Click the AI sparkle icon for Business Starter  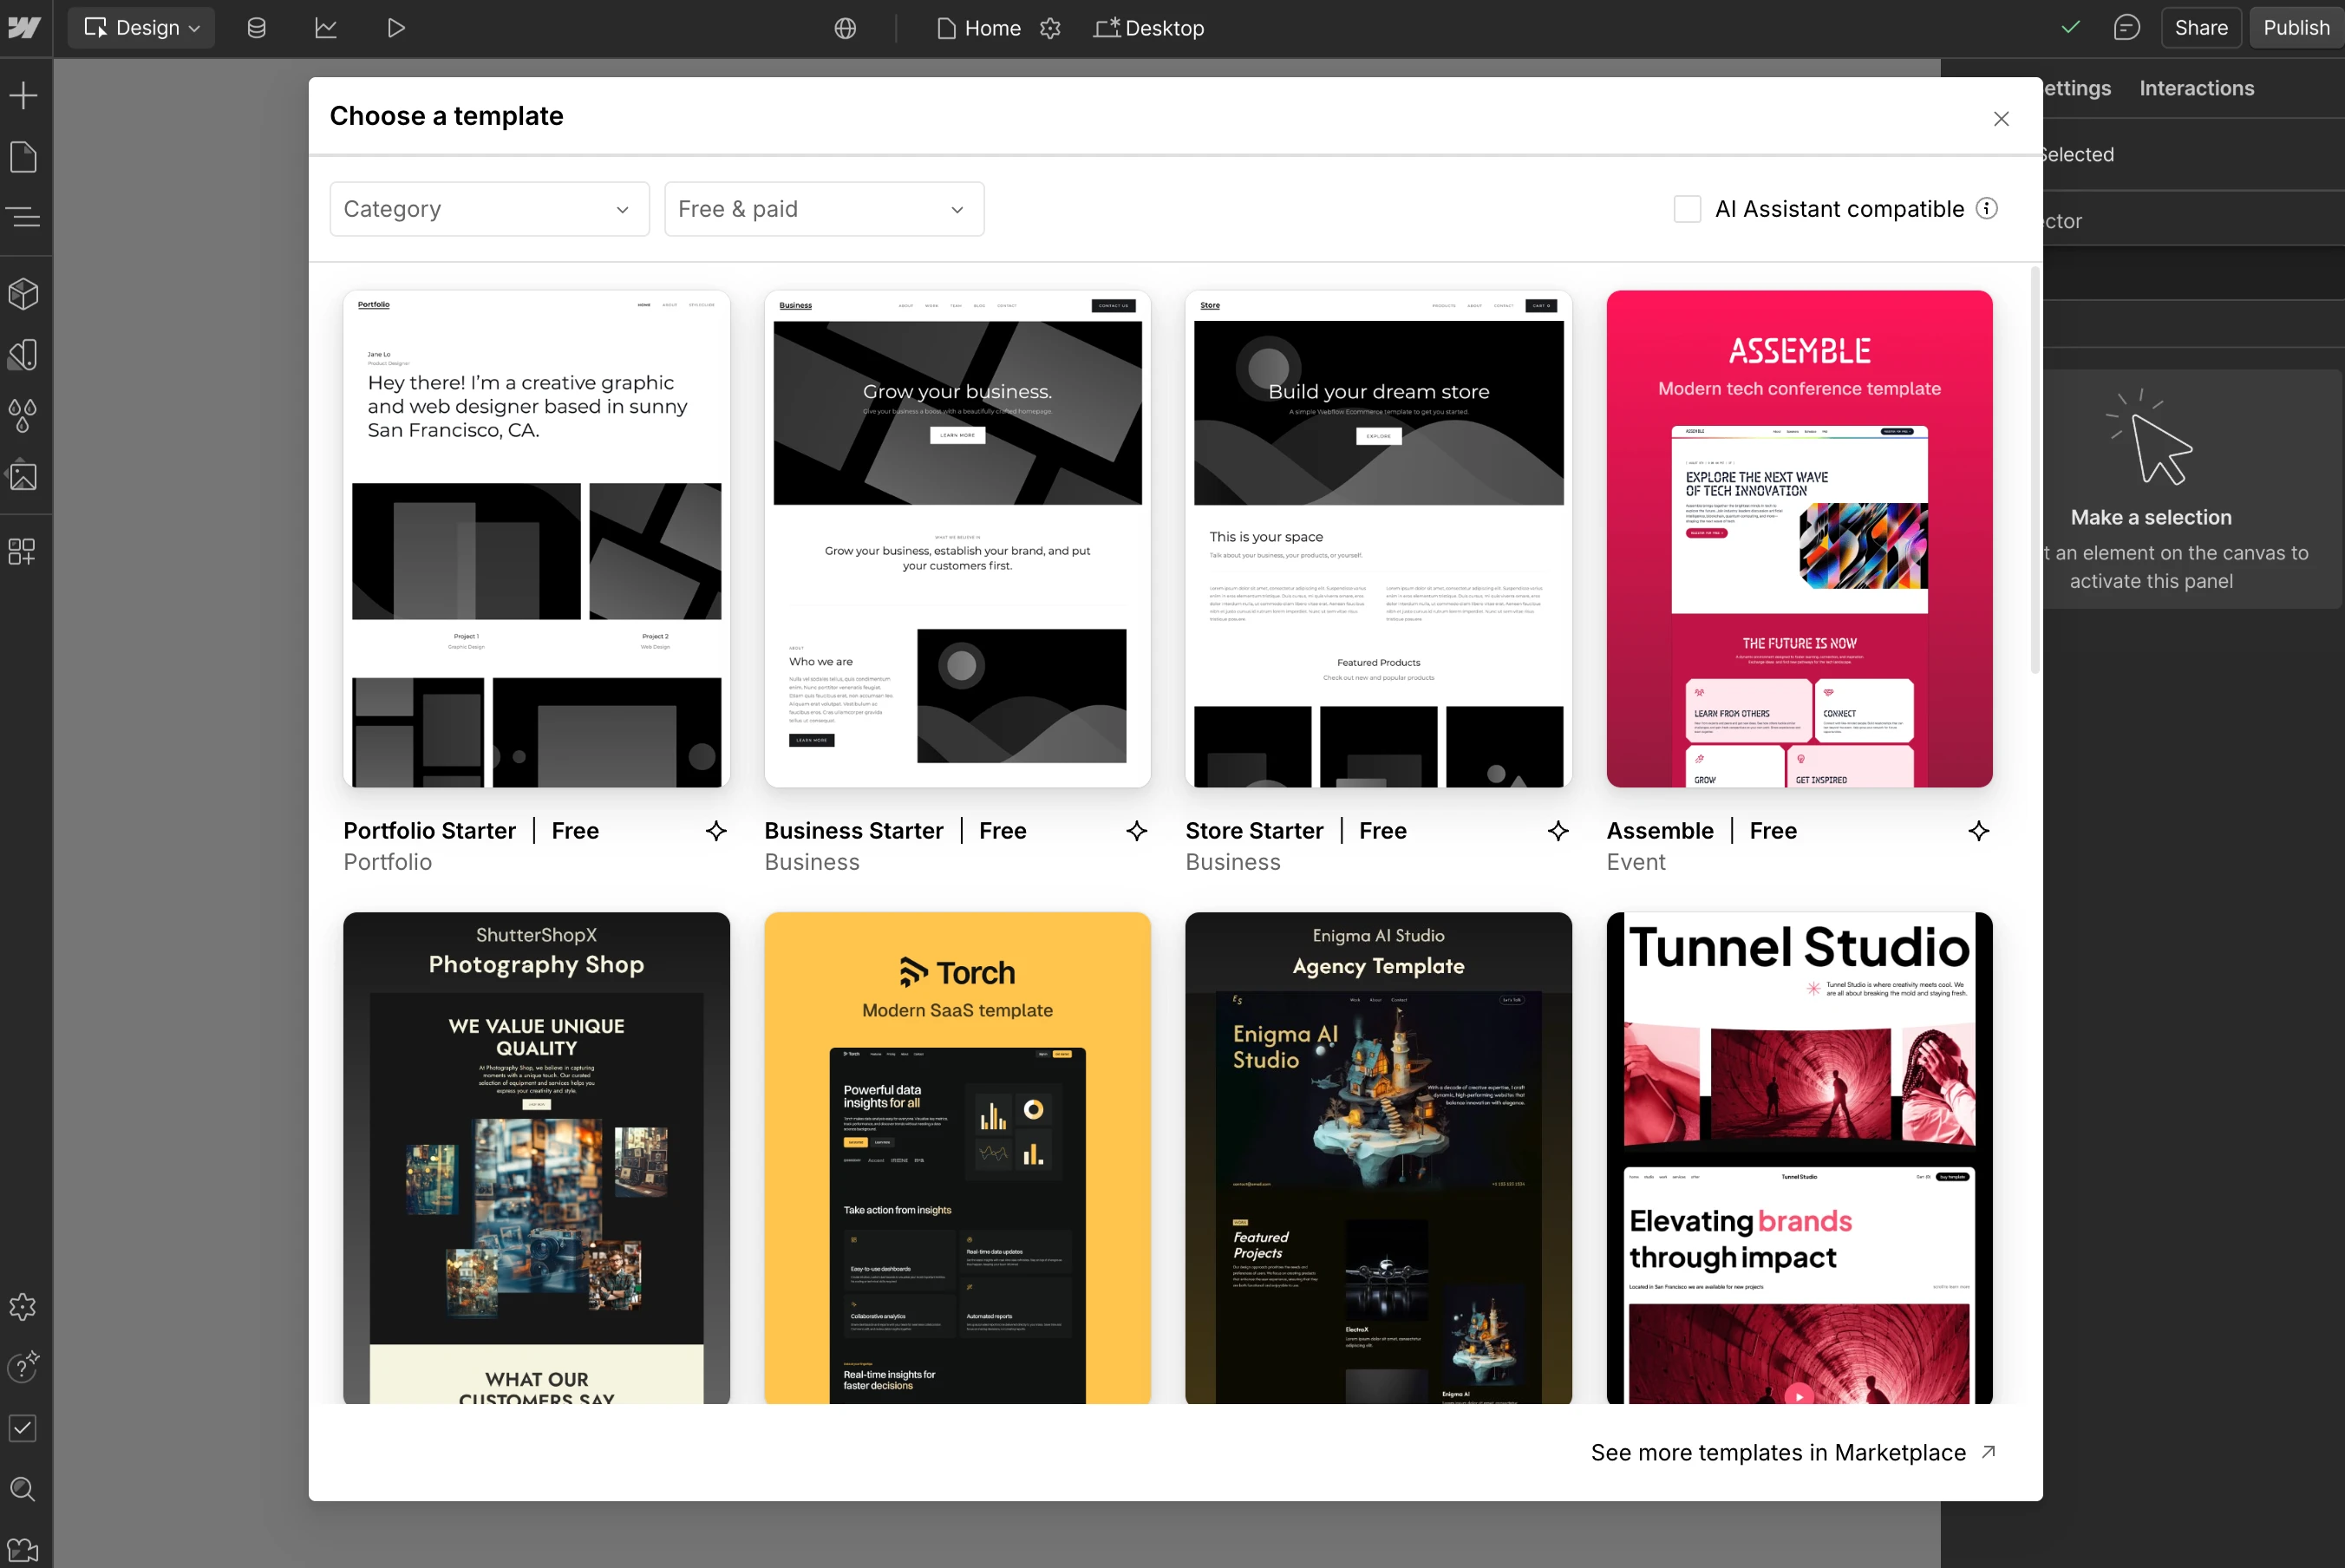click(1137, 831)
